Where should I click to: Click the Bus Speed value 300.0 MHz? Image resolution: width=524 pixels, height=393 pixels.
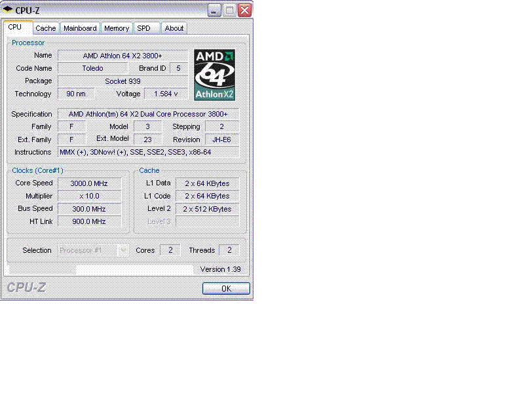point(89,209)
